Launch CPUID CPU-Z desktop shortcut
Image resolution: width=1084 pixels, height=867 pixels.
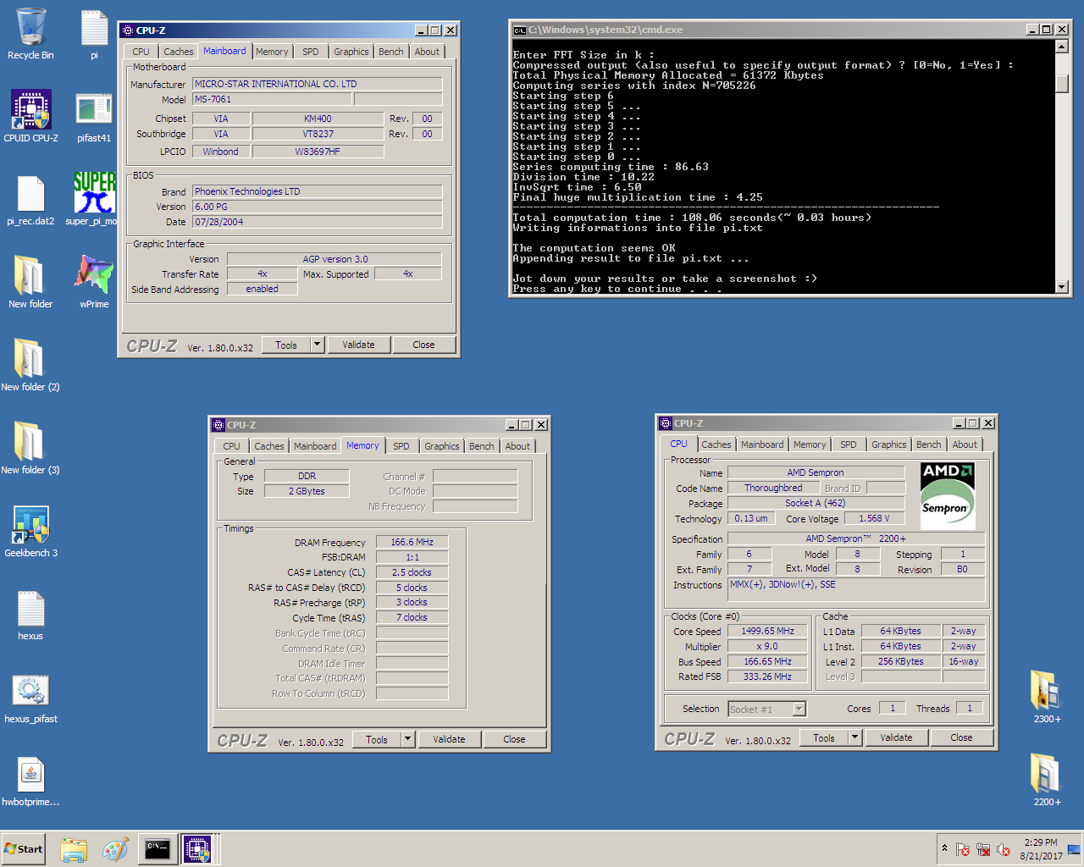(x=30, y=117)
